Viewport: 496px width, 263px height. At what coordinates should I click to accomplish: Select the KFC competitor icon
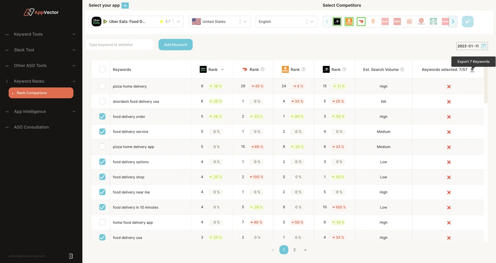click(397, 21)
